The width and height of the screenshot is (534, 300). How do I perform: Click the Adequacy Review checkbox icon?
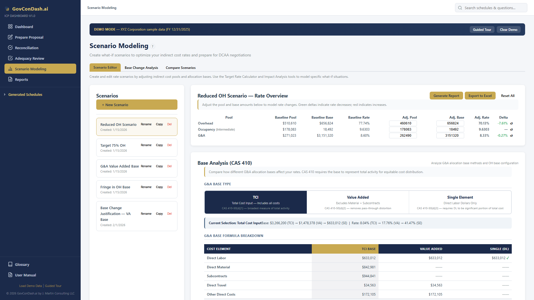10,58
